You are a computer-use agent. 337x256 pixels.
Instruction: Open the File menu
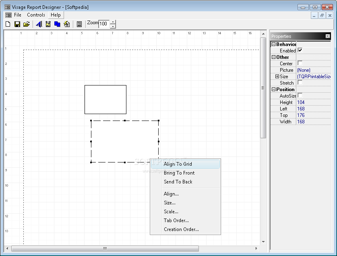(18, 15)
